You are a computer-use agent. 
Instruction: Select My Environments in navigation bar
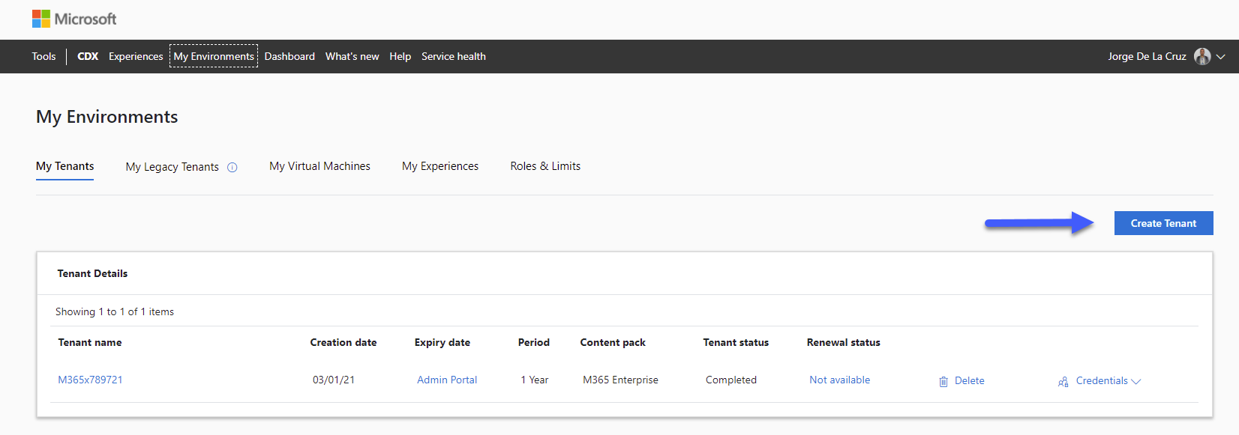coord(214,56)
